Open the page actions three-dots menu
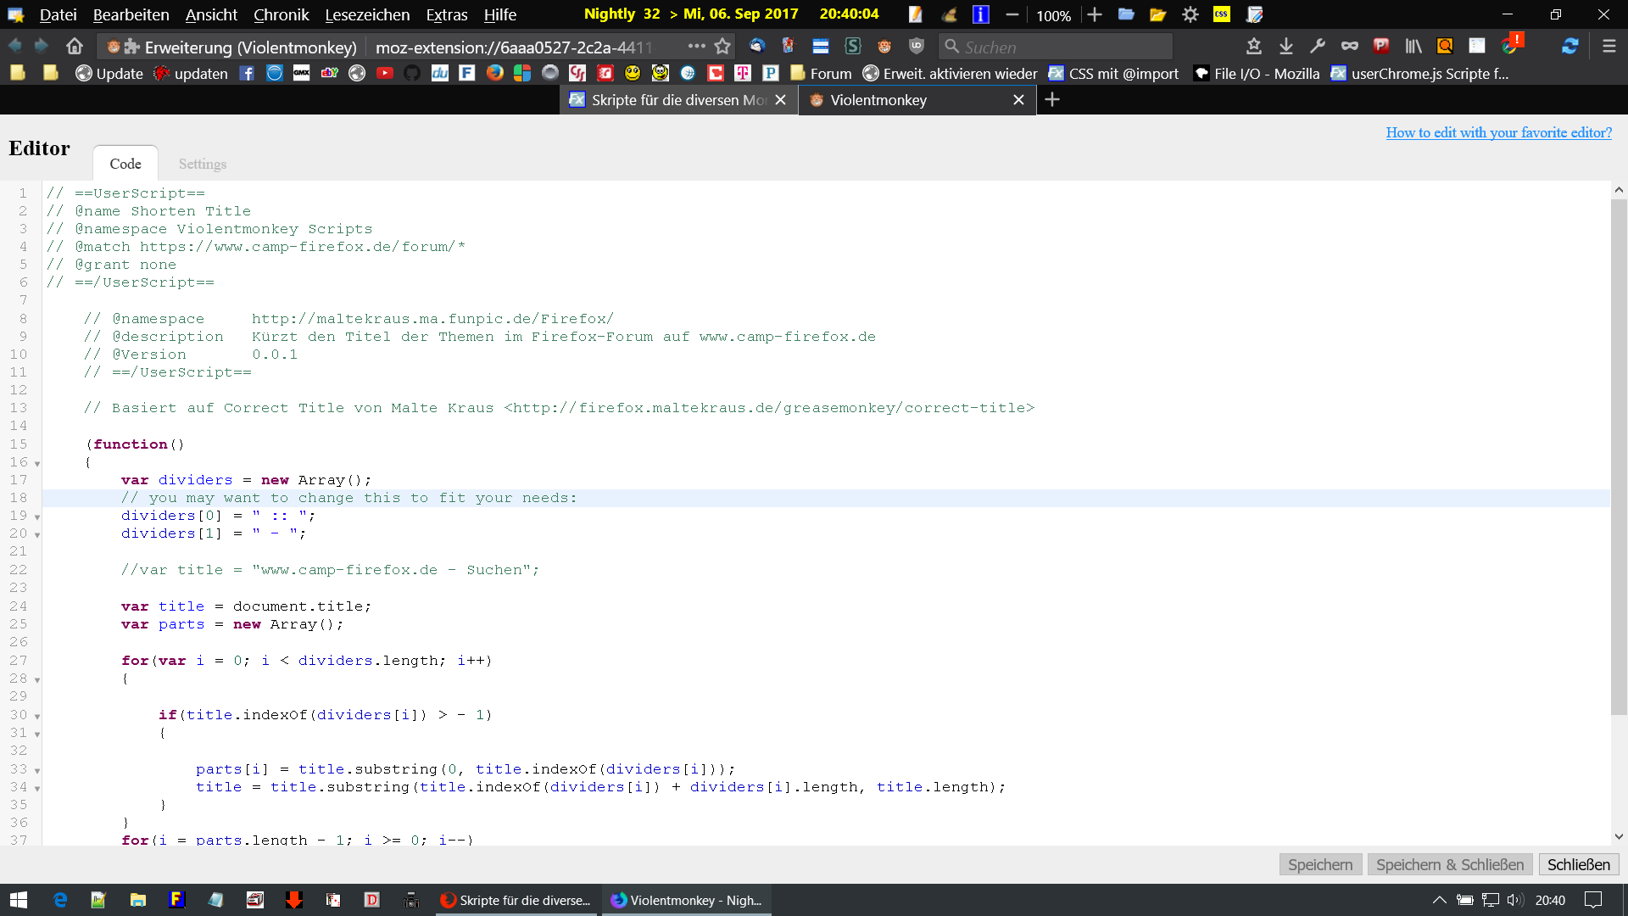 tap(696, 47)
